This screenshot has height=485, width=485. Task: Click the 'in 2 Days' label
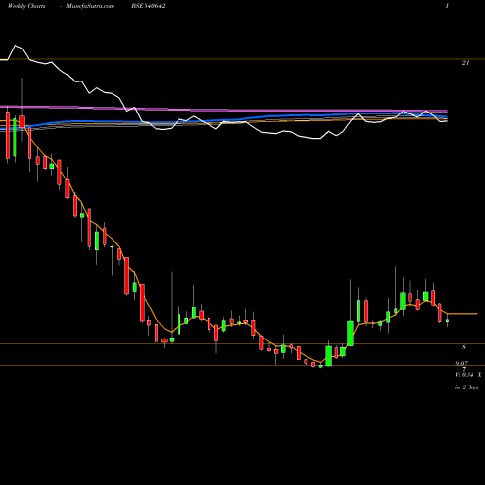467,387
